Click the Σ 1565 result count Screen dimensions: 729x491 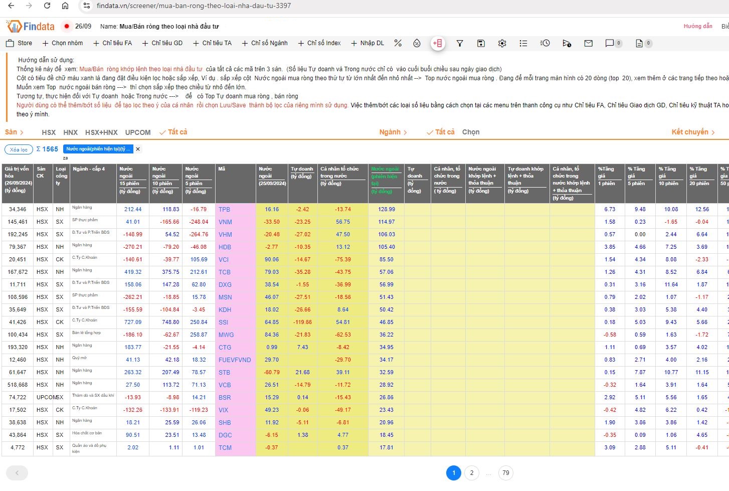point(47,149)
